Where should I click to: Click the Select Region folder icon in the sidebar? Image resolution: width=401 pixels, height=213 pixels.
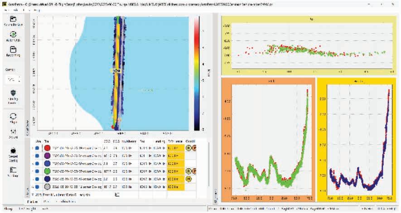point(13,19)
